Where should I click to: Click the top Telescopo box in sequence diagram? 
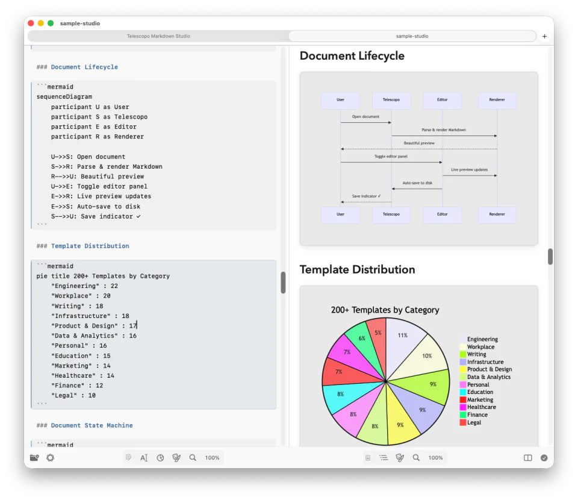coord(391,100)
